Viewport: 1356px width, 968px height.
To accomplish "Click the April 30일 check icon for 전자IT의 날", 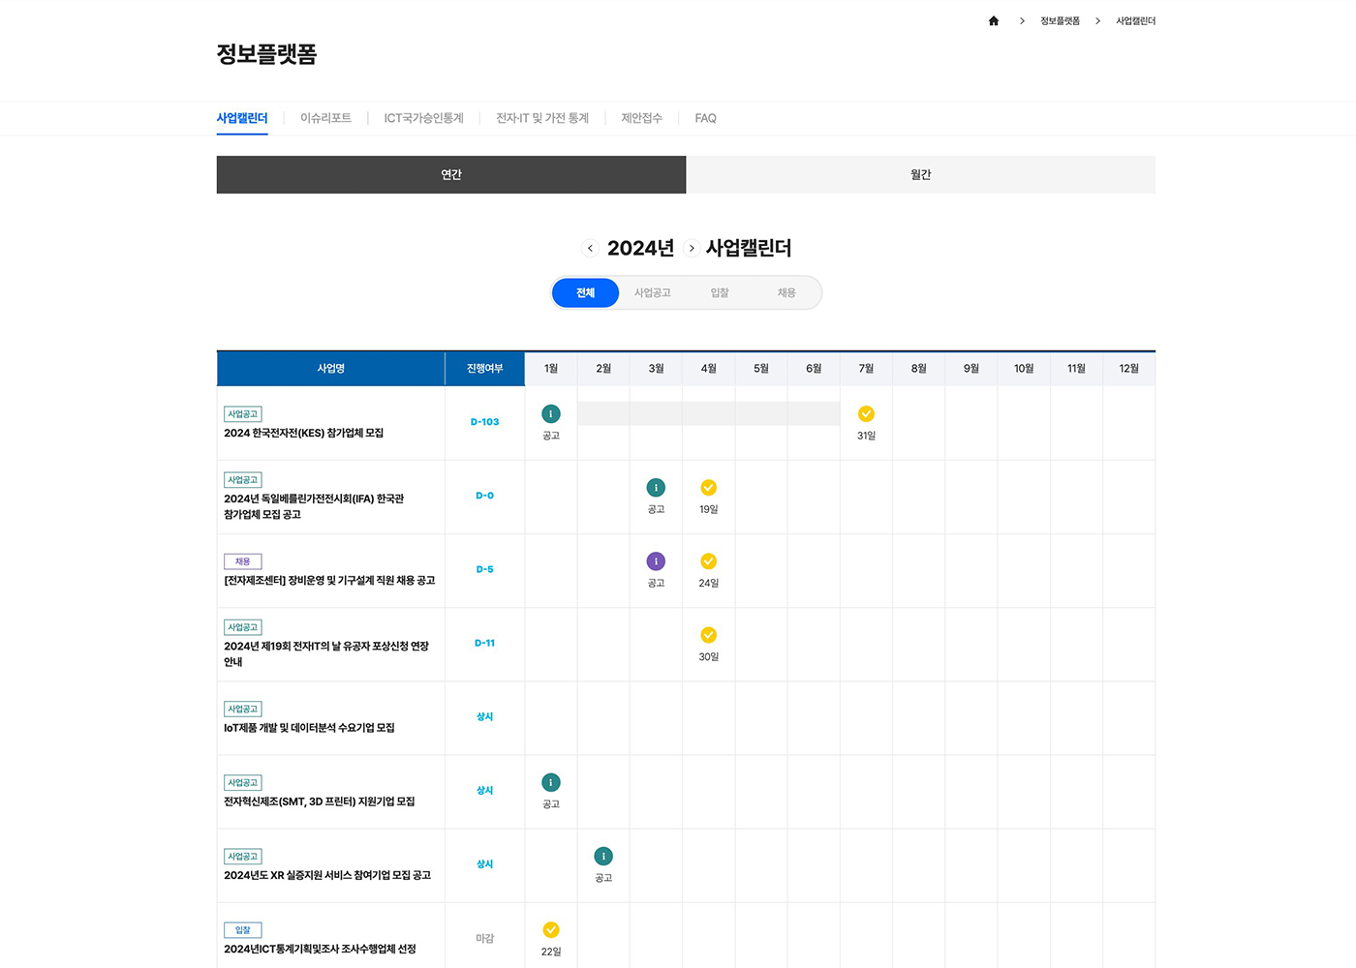I will tap(708, 636).
